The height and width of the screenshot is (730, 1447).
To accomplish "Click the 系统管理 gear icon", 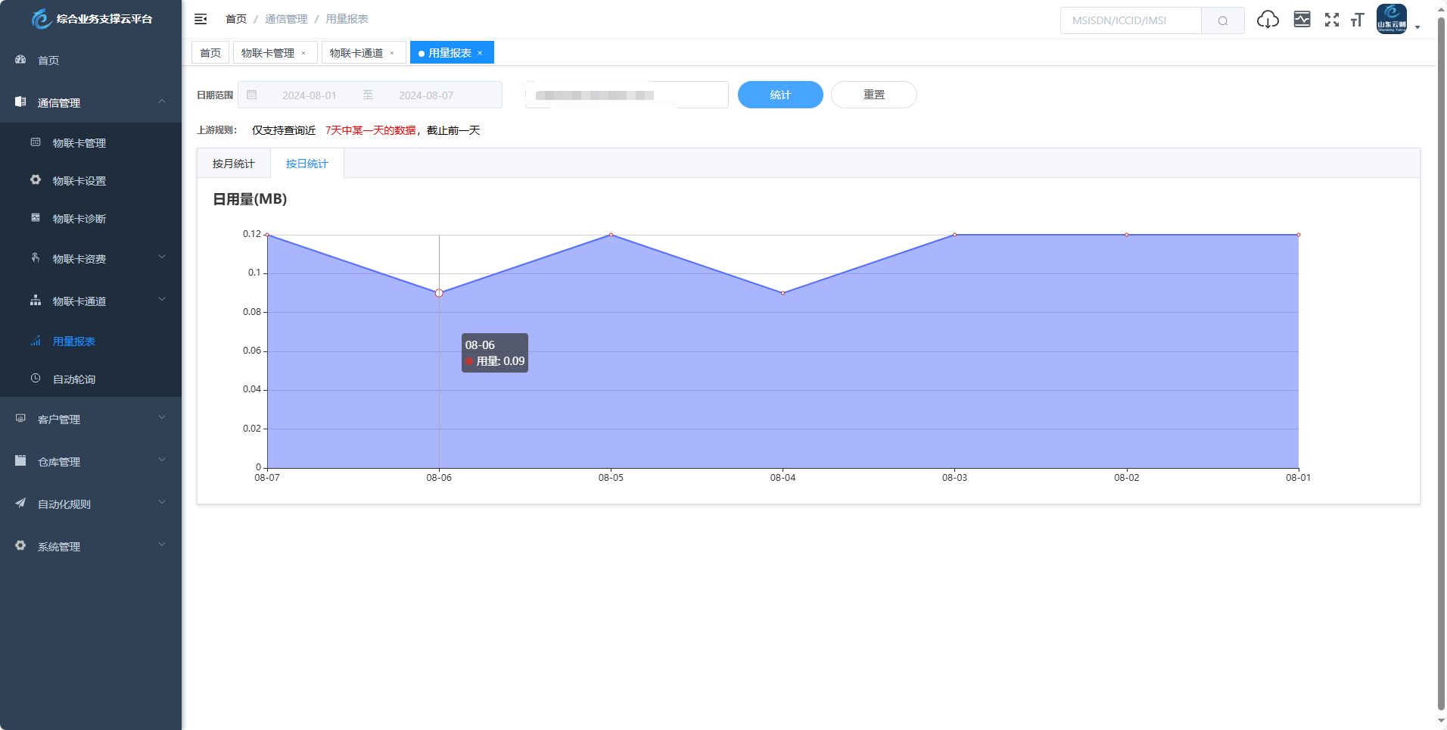I will click(20, 546).
